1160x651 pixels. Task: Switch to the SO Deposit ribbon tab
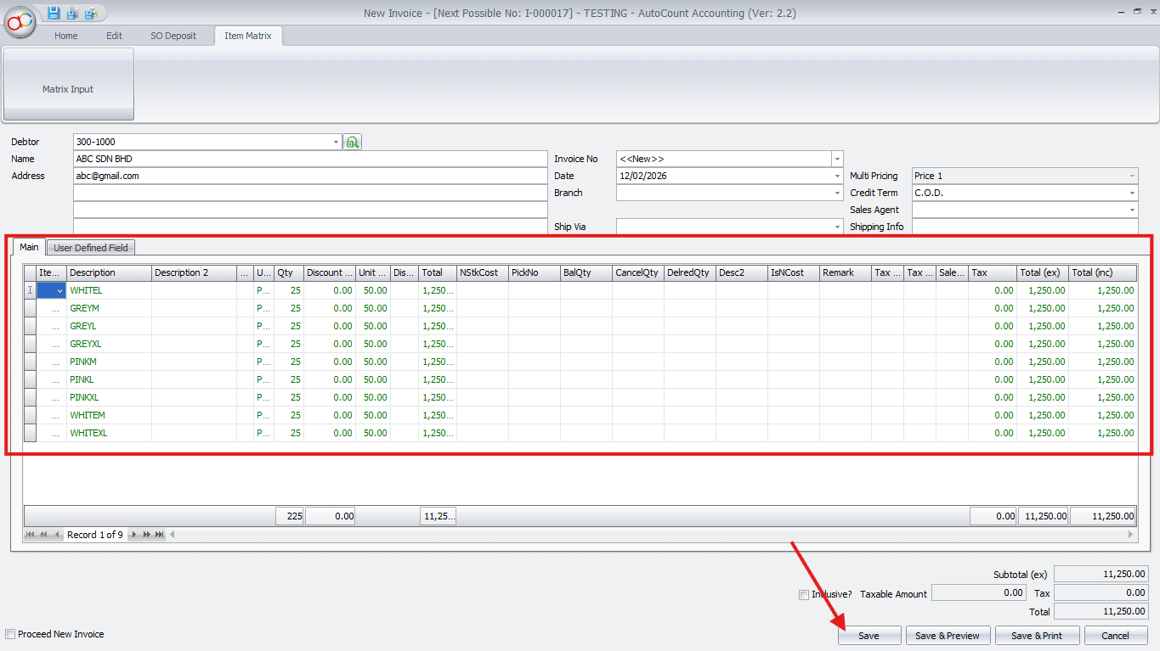pos(173,36)
